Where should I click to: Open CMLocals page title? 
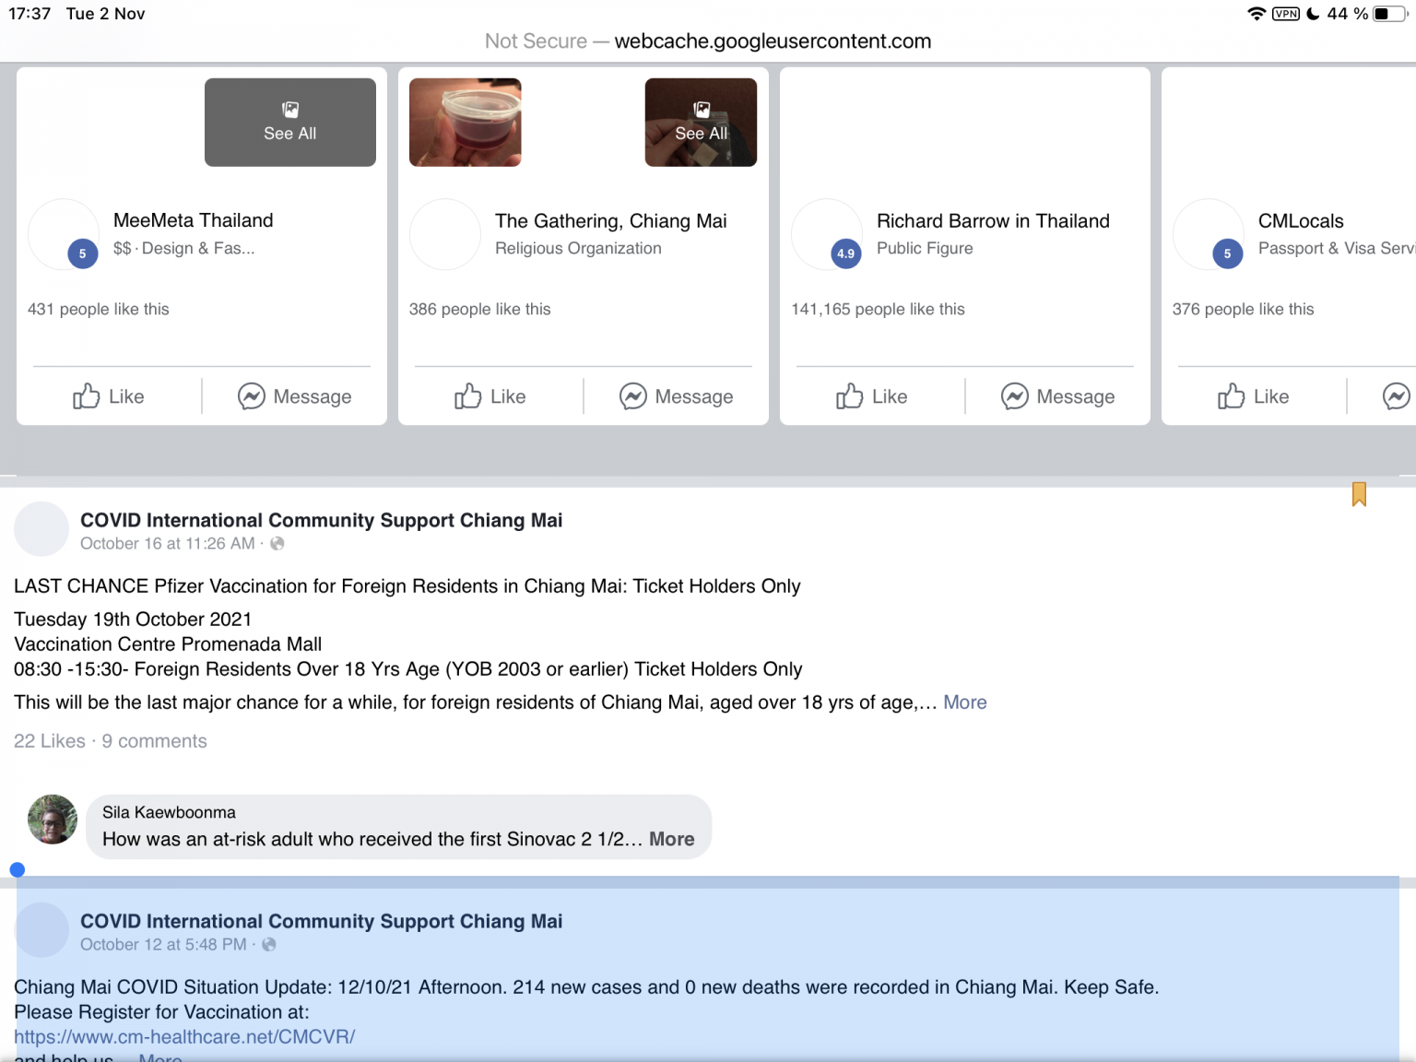pos(1301,221)
